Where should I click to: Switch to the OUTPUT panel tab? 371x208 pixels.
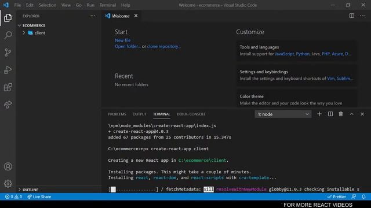pos(139,114)
